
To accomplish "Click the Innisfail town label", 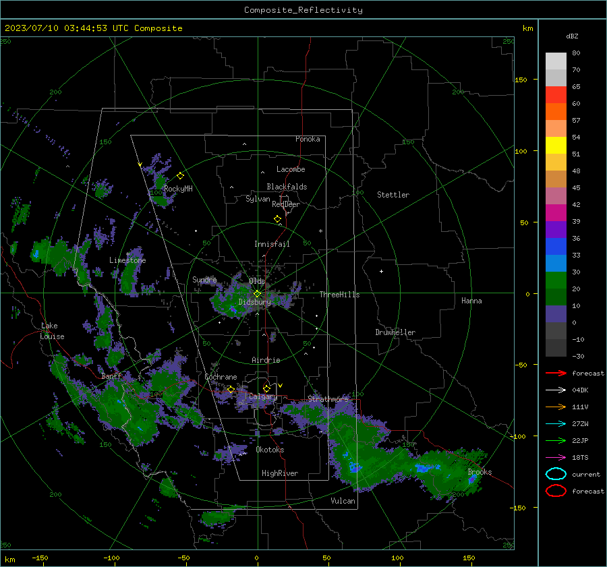I will tap(272, 244).
